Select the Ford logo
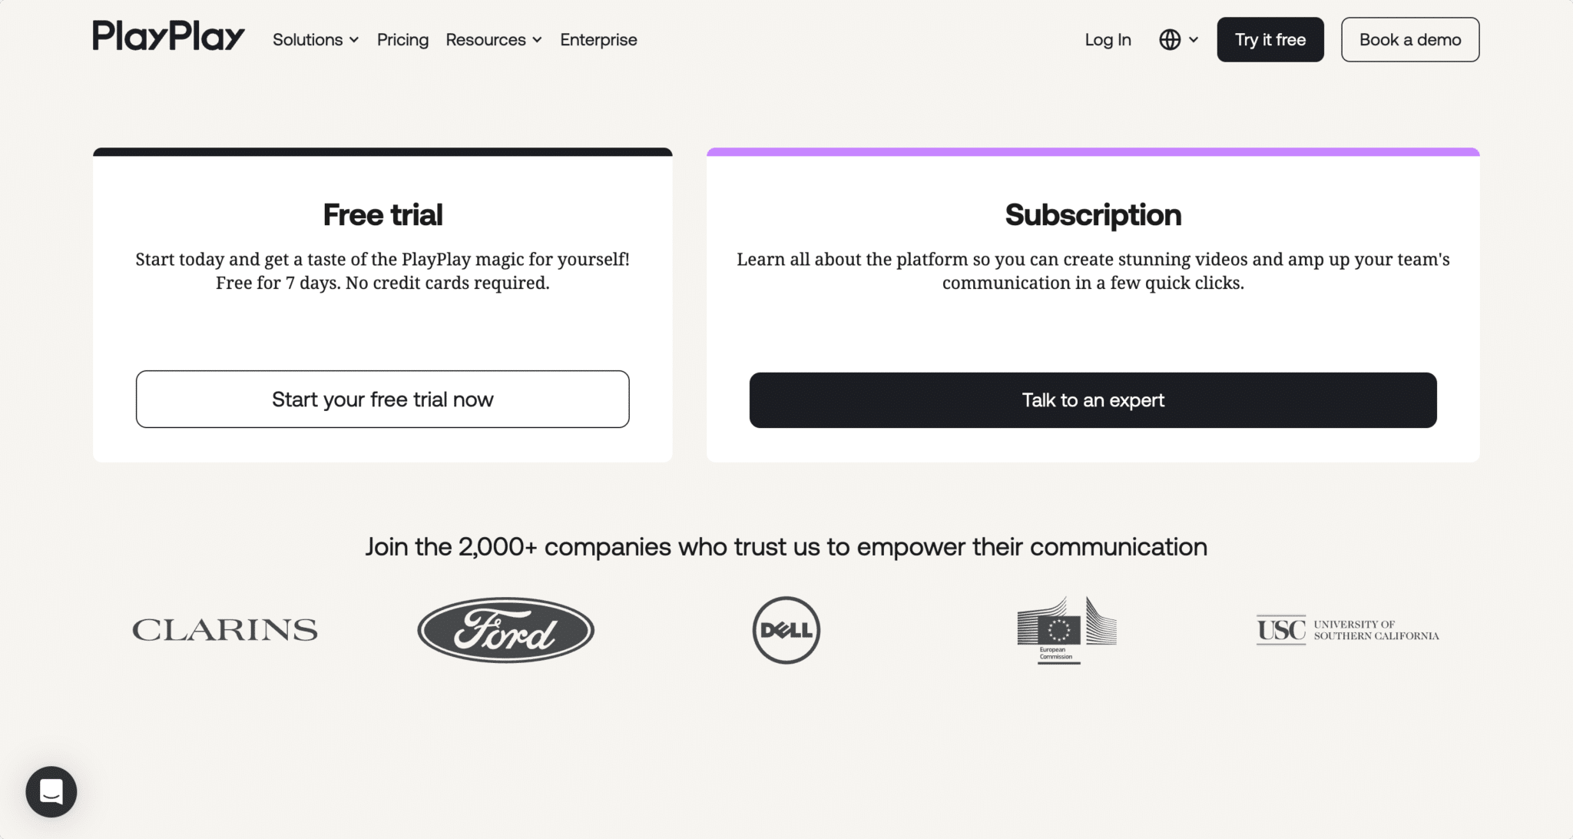This screenshot has width=1573, height=839. tap(506, 630)
